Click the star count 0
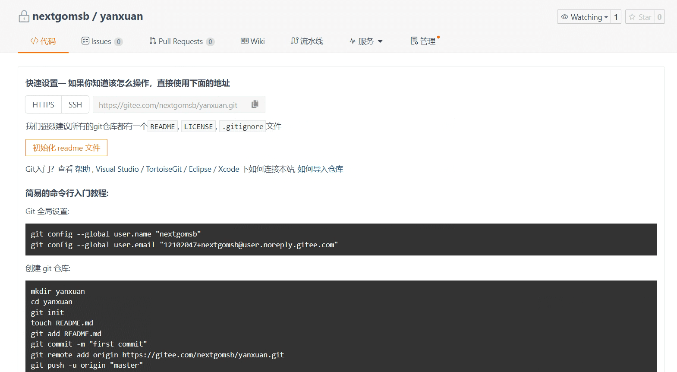Image resolution: width=677 pixels, height=372 pixels. (659, 17)
